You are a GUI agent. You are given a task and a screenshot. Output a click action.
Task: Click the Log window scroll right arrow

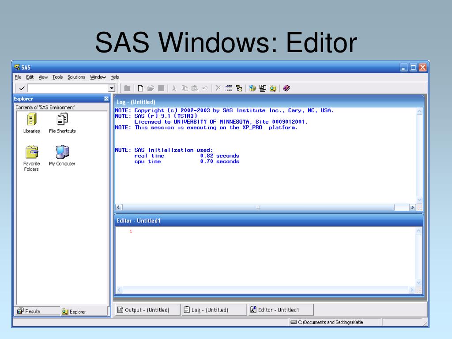413,207
